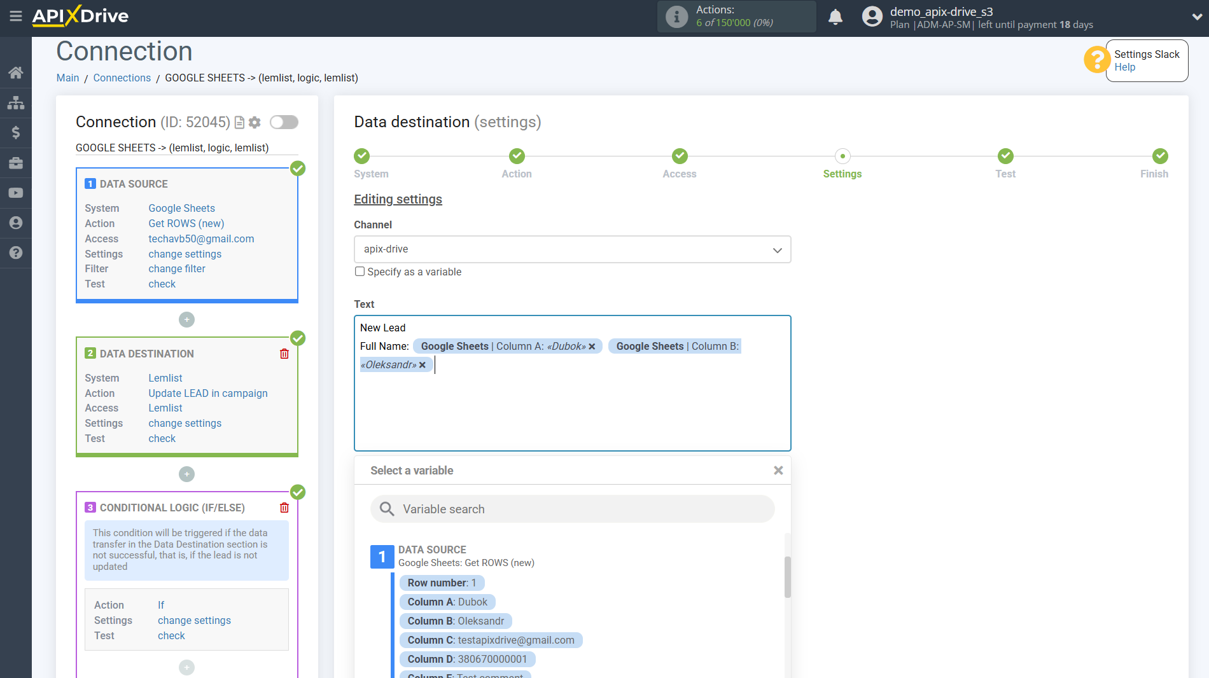This screenshot has width=1209, height=678.
Task: Add block after Conditional Logic
Action: (x=186, y=667)
